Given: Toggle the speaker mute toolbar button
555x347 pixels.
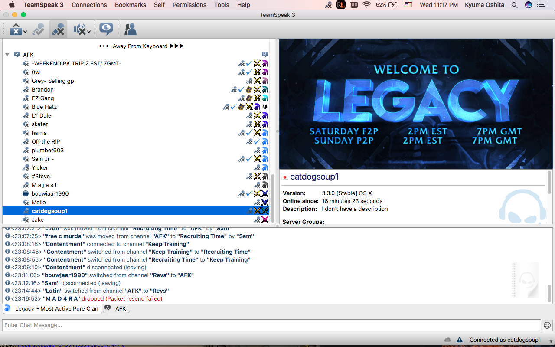Looking at the screenshot, I should click(80, 29).
